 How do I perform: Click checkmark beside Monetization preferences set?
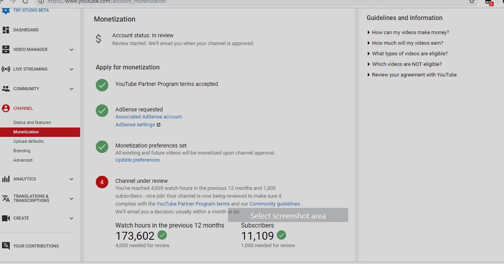click(102, 147)
